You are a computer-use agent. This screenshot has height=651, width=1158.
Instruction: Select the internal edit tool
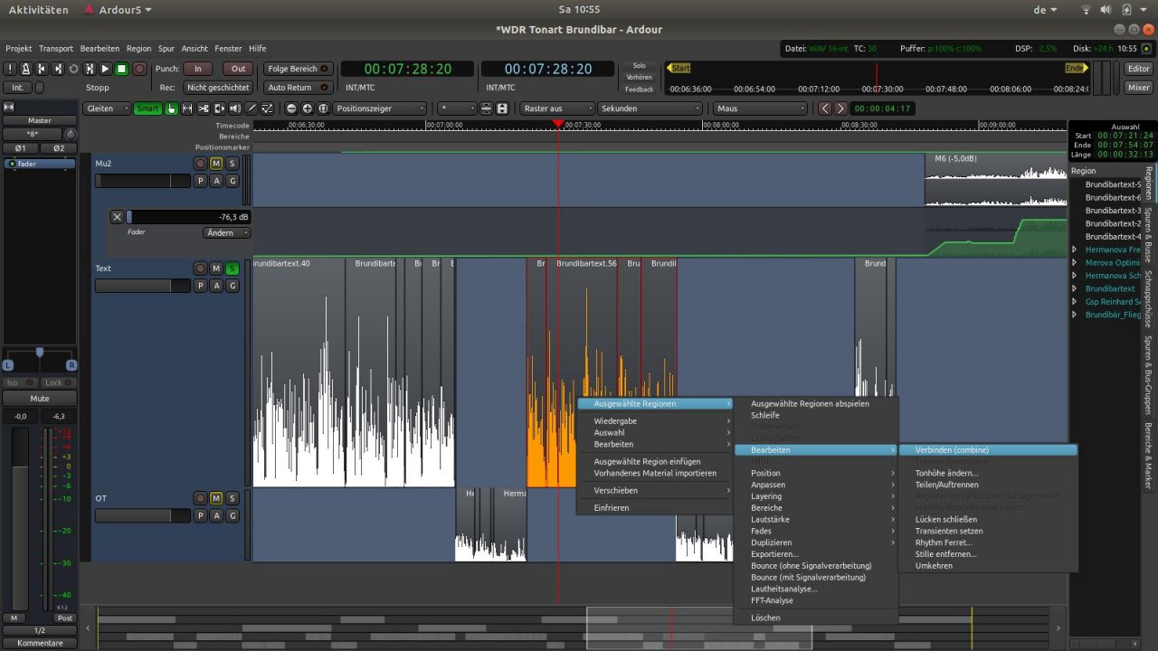[267, 108]
